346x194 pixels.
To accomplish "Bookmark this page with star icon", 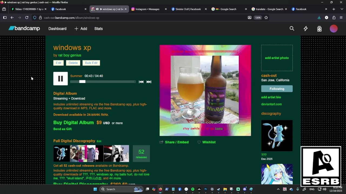I will [266, 18].
